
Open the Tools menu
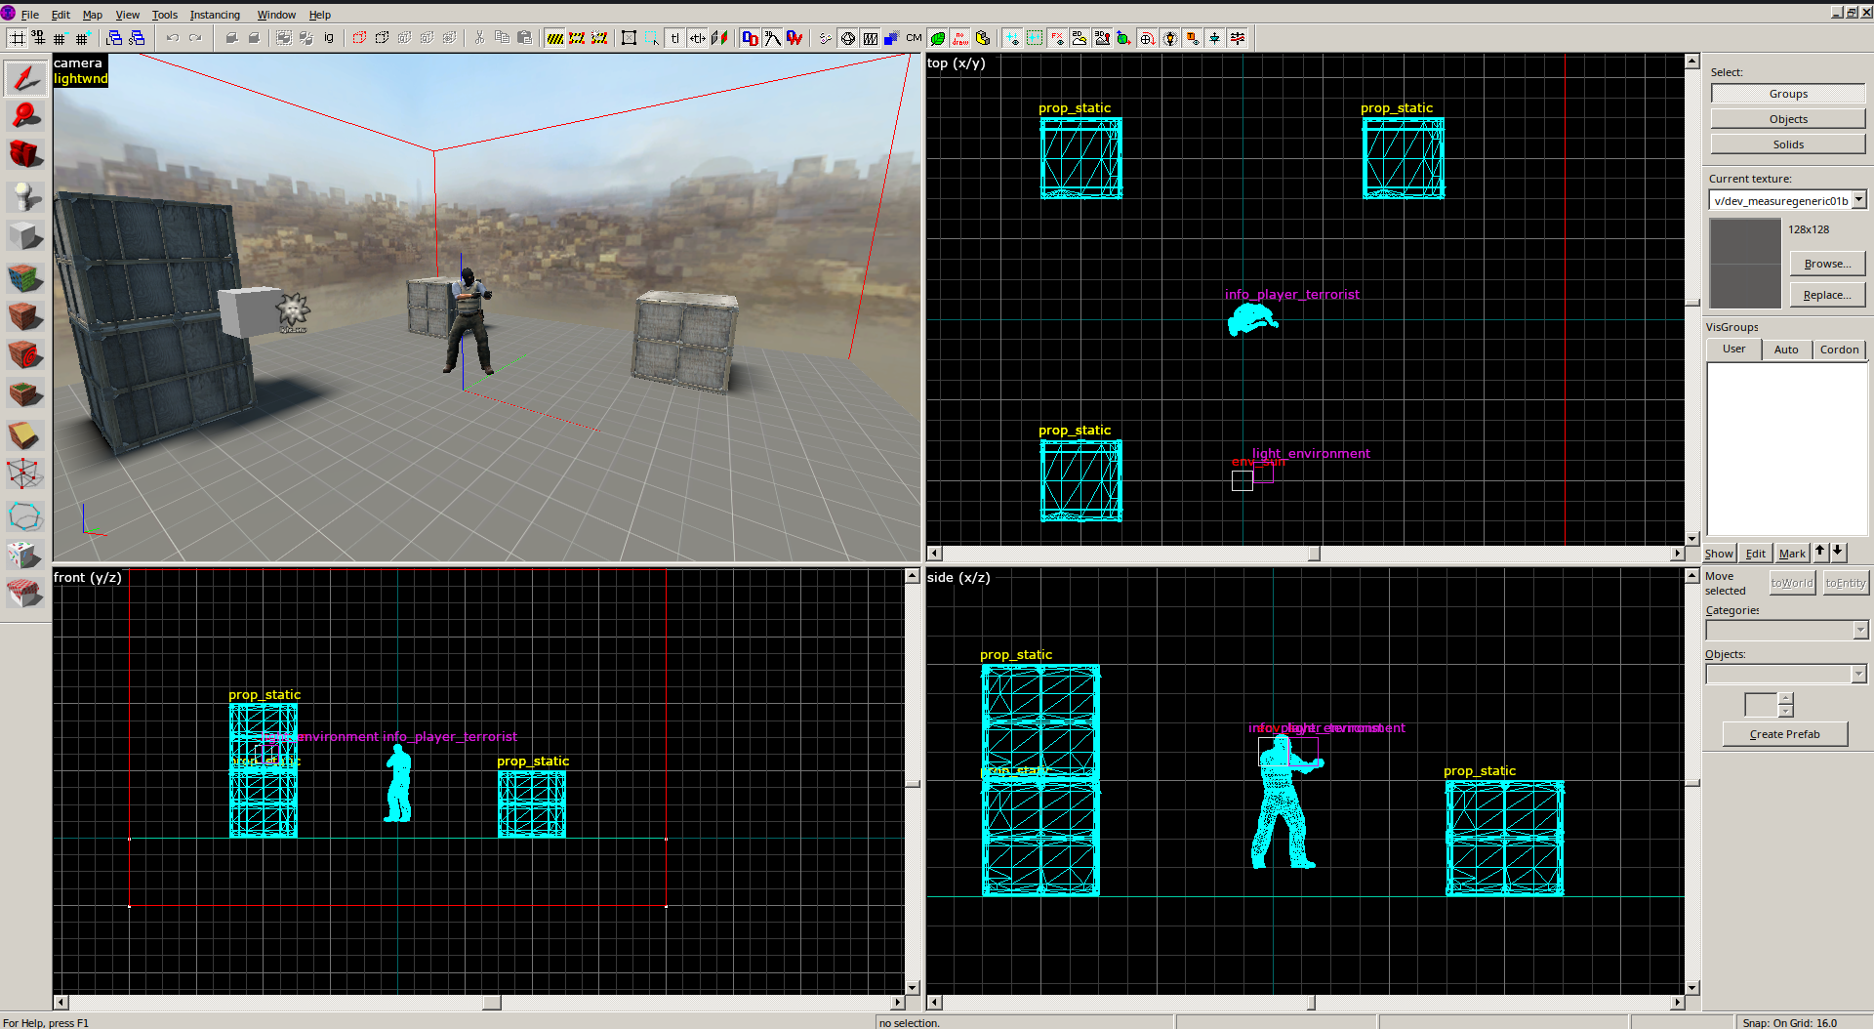tap(165, 15)
